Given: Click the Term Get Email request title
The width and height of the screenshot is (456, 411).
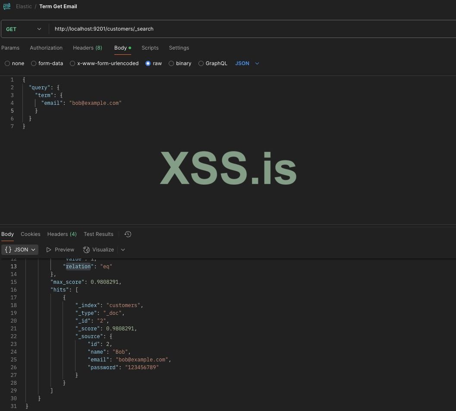Looking at the screenshot, I should click(x=58, y=6).
